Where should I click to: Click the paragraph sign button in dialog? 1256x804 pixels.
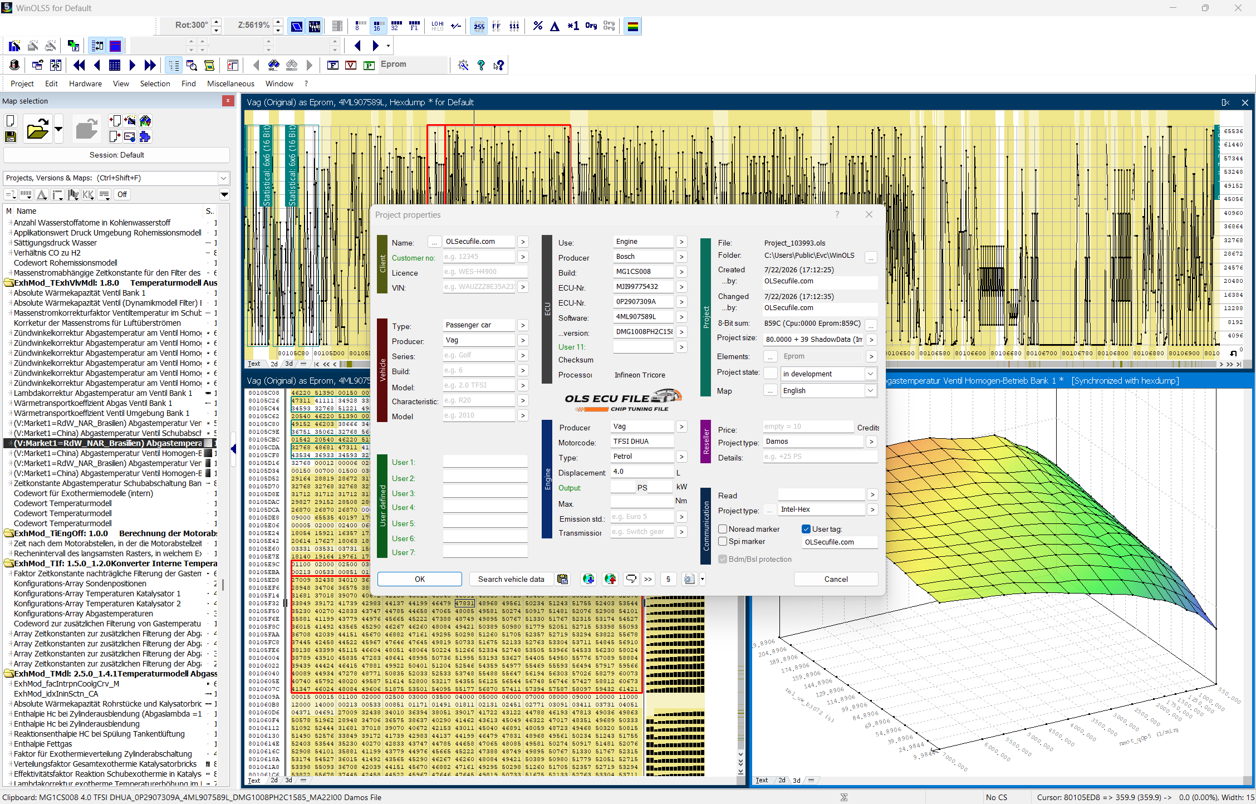point(668,579)
